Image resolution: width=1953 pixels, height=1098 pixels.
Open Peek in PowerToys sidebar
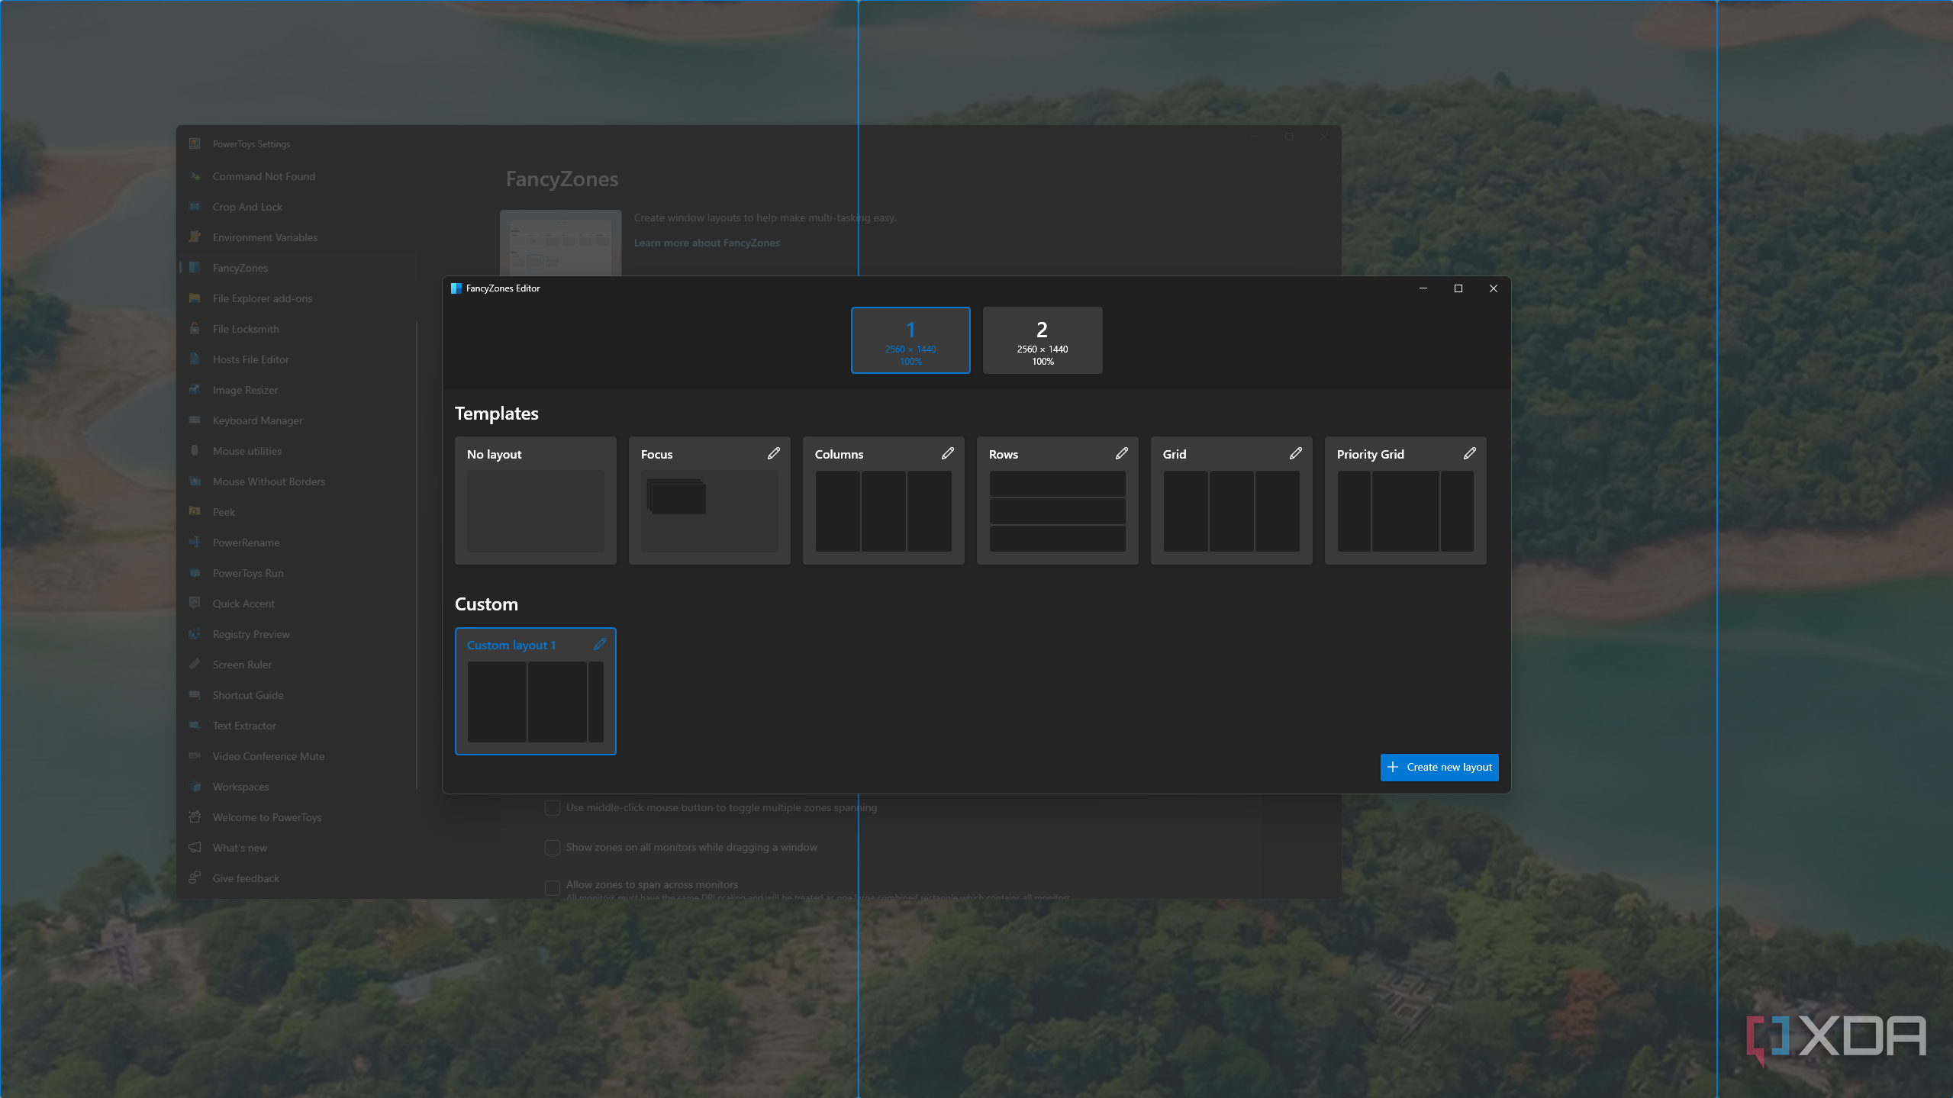(298, 512)
